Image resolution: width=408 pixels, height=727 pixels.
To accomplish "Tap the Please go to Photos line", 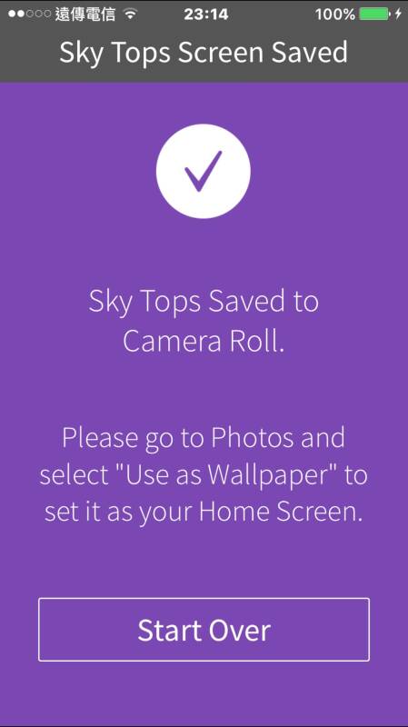I will click(204, 439).
